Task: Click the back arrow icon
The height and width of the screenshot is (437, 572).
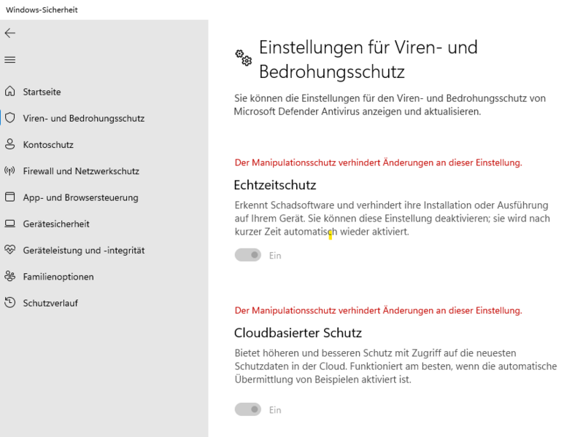Action: pos(9,34)
